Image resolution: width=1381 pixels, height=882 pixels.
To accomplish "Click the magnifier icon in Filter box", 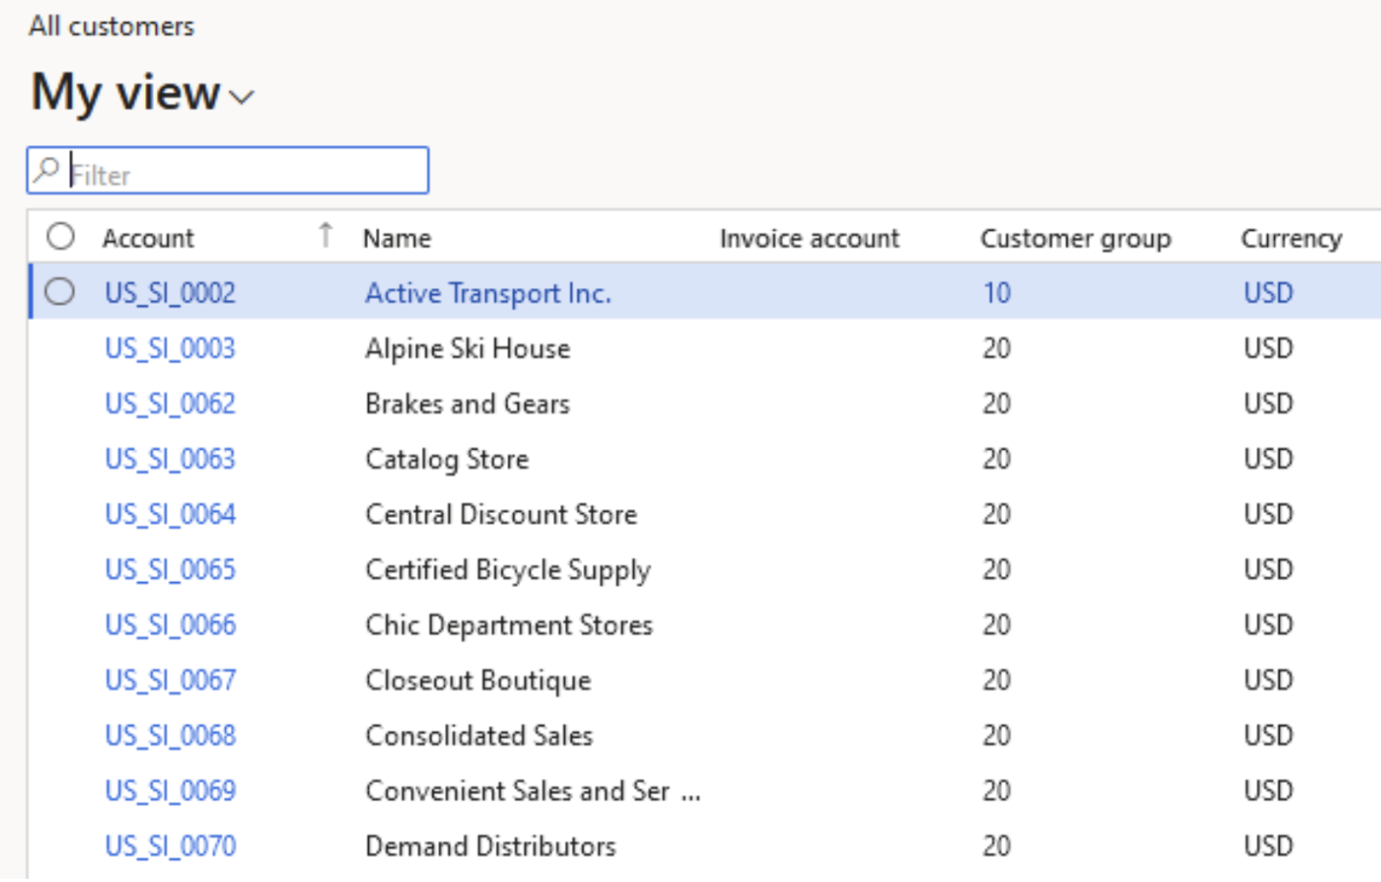I will point(46,170).
